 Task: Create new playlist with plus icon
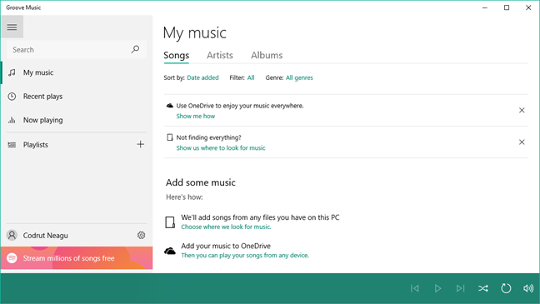click(x=141, y=144)
